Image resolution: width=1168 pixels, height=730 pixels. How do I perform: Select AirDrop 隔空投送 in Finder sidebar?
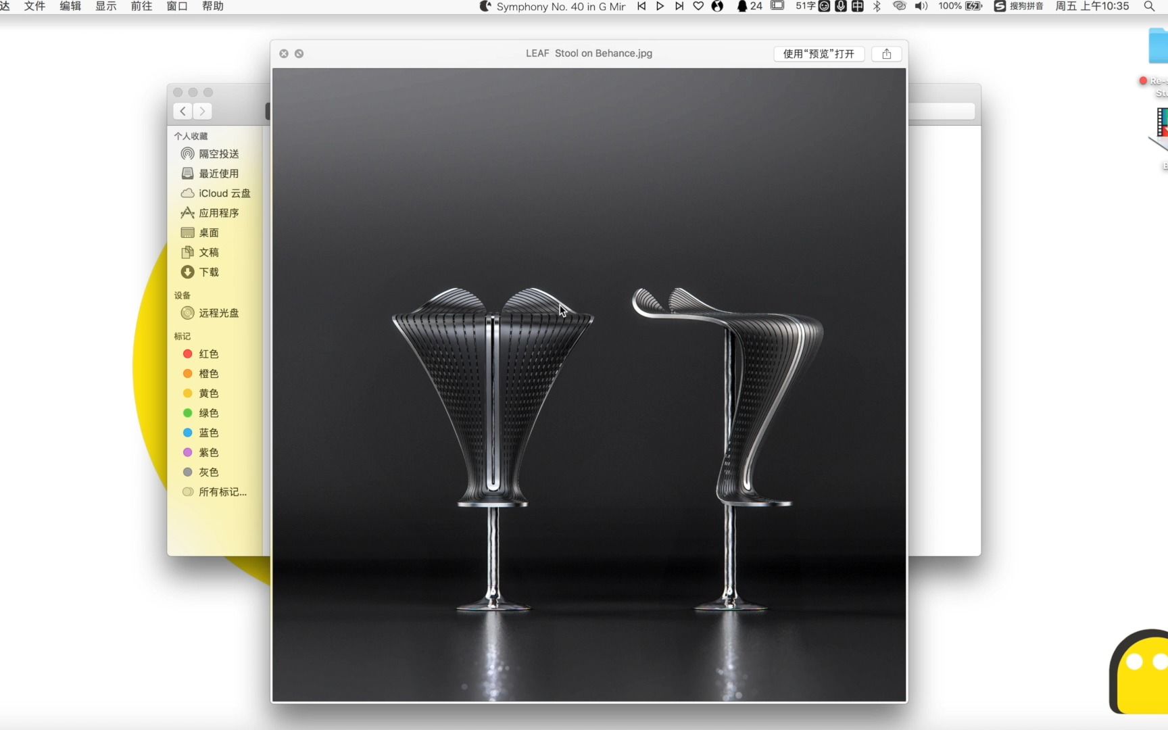(210, 154)
